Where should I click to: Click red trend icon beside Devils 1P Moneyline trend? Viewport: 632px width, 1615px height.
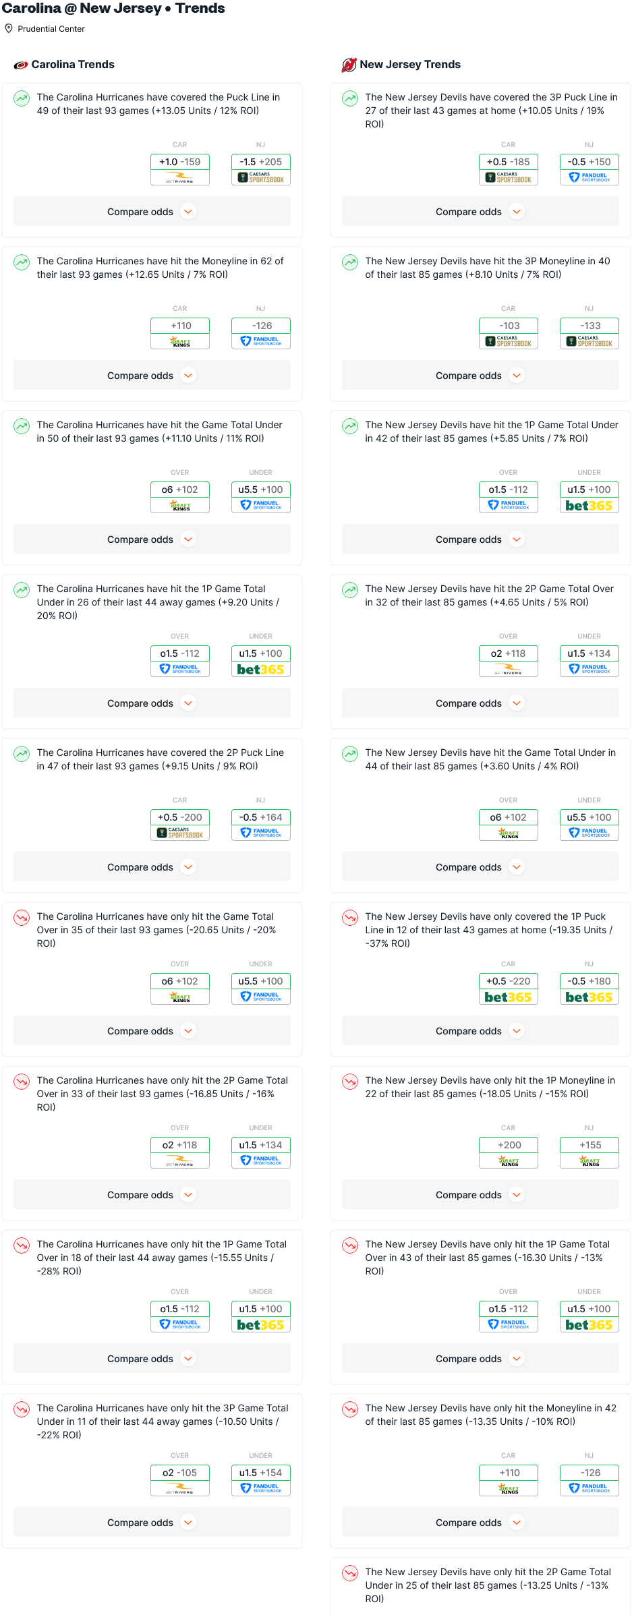(x=350, y=1082)
